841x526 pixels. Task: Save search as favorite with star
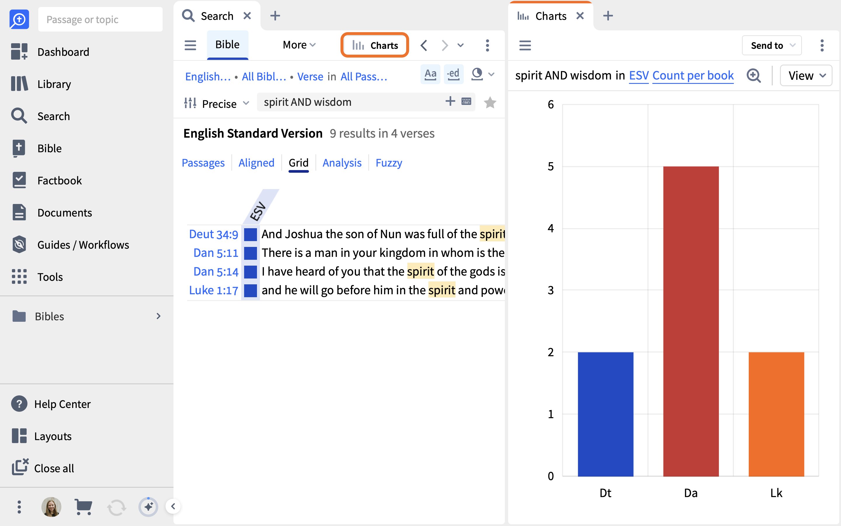tap(490, 102)
